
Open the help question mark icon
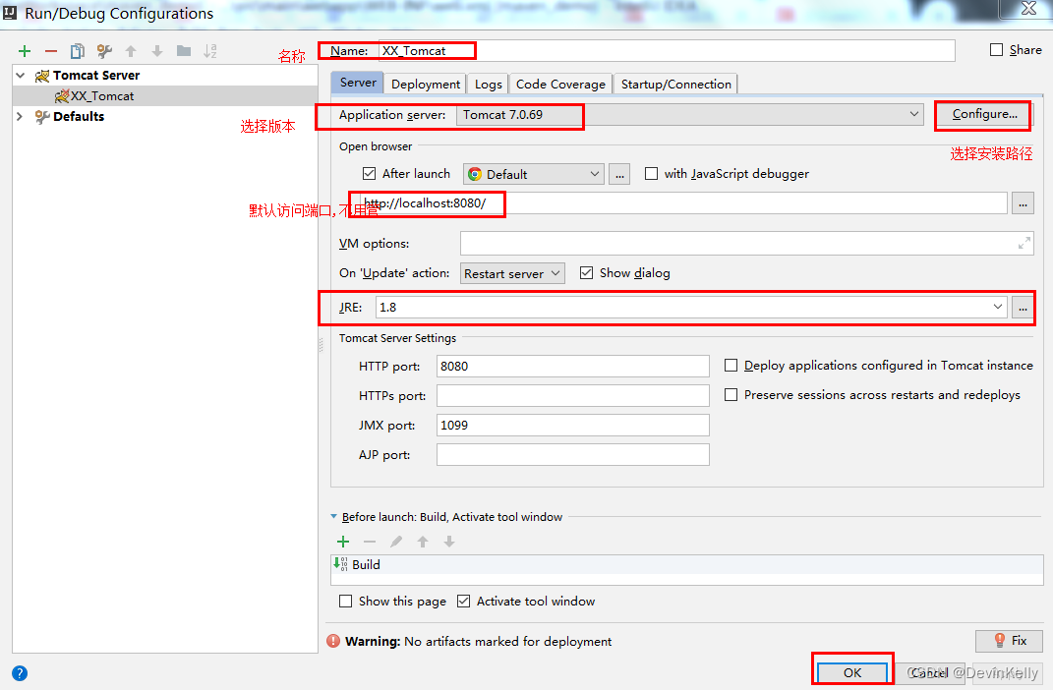point(20,673)
